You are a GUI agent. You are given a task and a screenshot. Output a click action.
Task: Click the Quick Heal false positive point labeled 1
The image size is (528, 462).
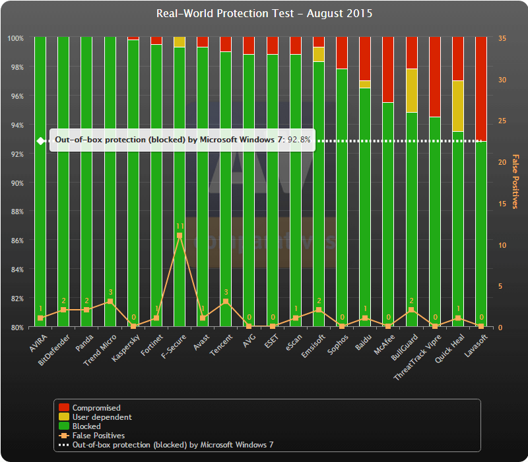[458, 318]
